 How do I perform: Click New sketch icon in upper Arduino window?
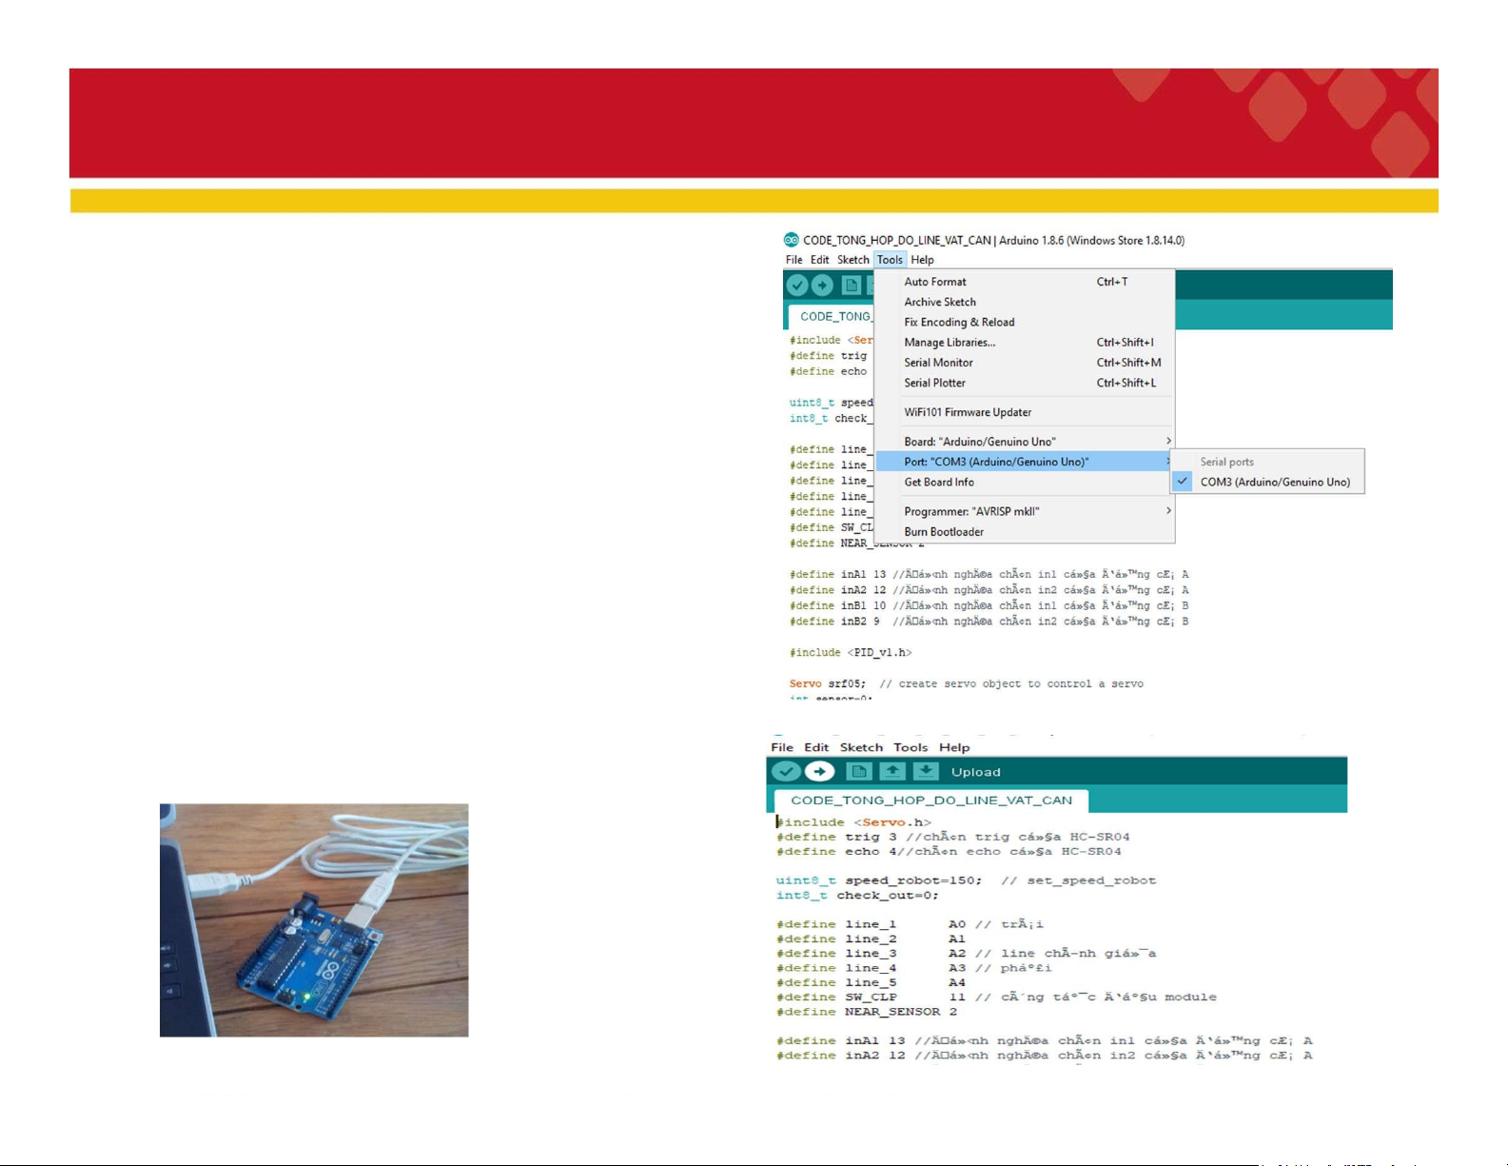click(852, 286)
